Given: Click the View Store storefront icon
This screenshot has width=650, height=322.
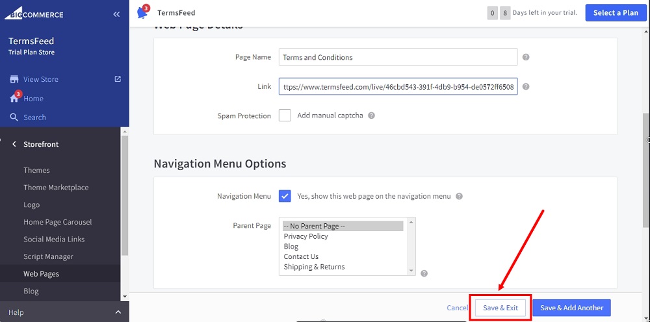Looking at the screenshot, I should click(14, 79).
